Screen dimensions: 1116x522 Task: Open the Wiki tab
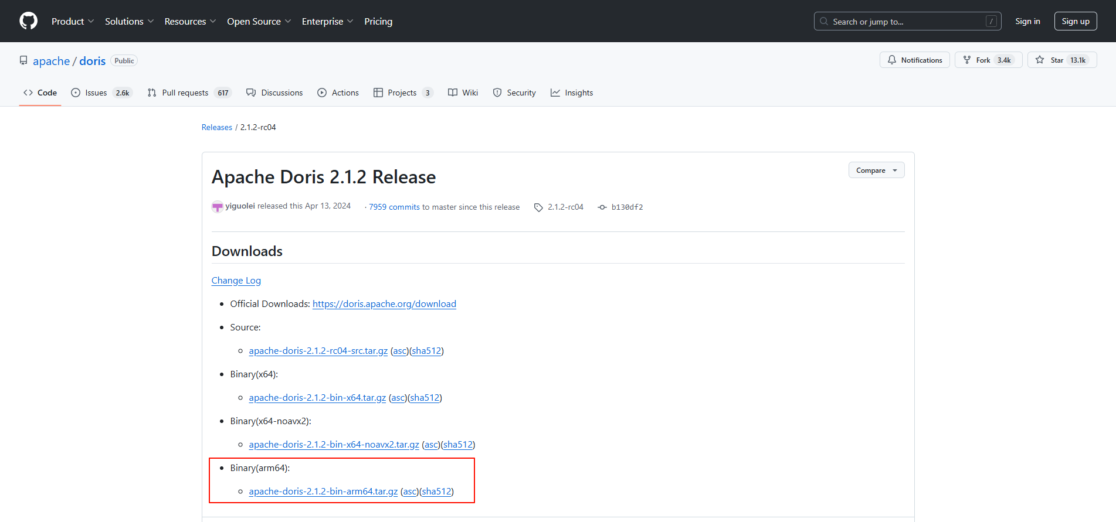(463, 93)
